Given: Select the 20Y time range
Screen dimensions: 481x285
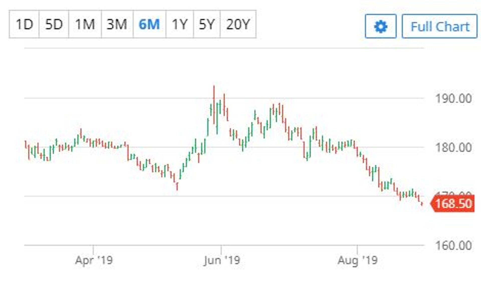Looking at the screenshot, I should [238, 24].
